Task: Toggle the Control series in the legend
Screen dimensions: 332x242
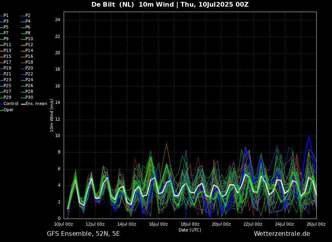Action: [11, 104]
